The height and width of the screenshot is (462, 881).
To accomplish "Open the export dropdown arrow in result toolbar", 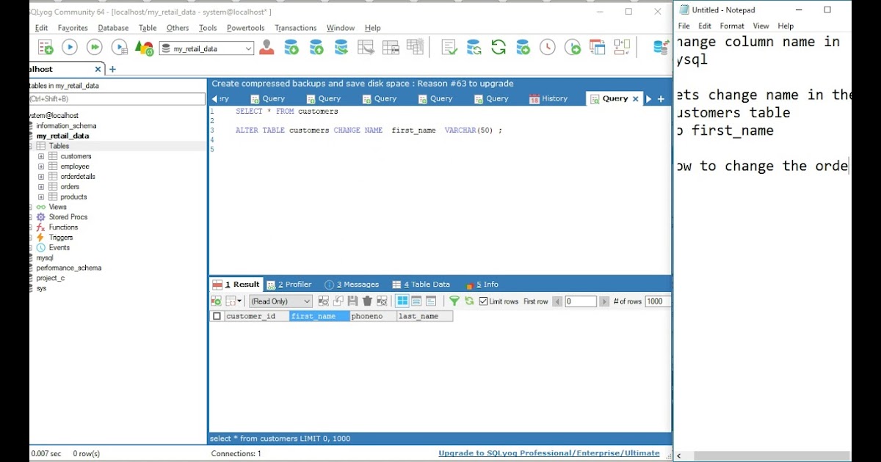I will pos(239,301).
